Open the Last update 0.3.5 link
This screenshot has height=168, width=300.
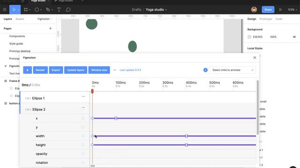(x=130, y=70)
